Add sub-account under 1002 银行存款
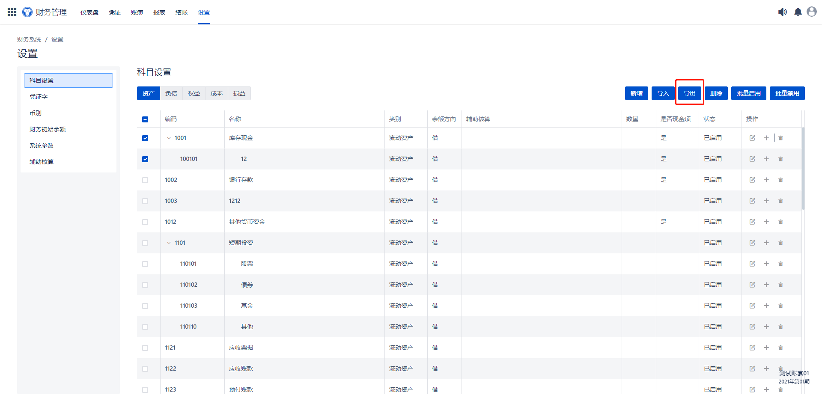The image size is (822, 401). point(766,180)
